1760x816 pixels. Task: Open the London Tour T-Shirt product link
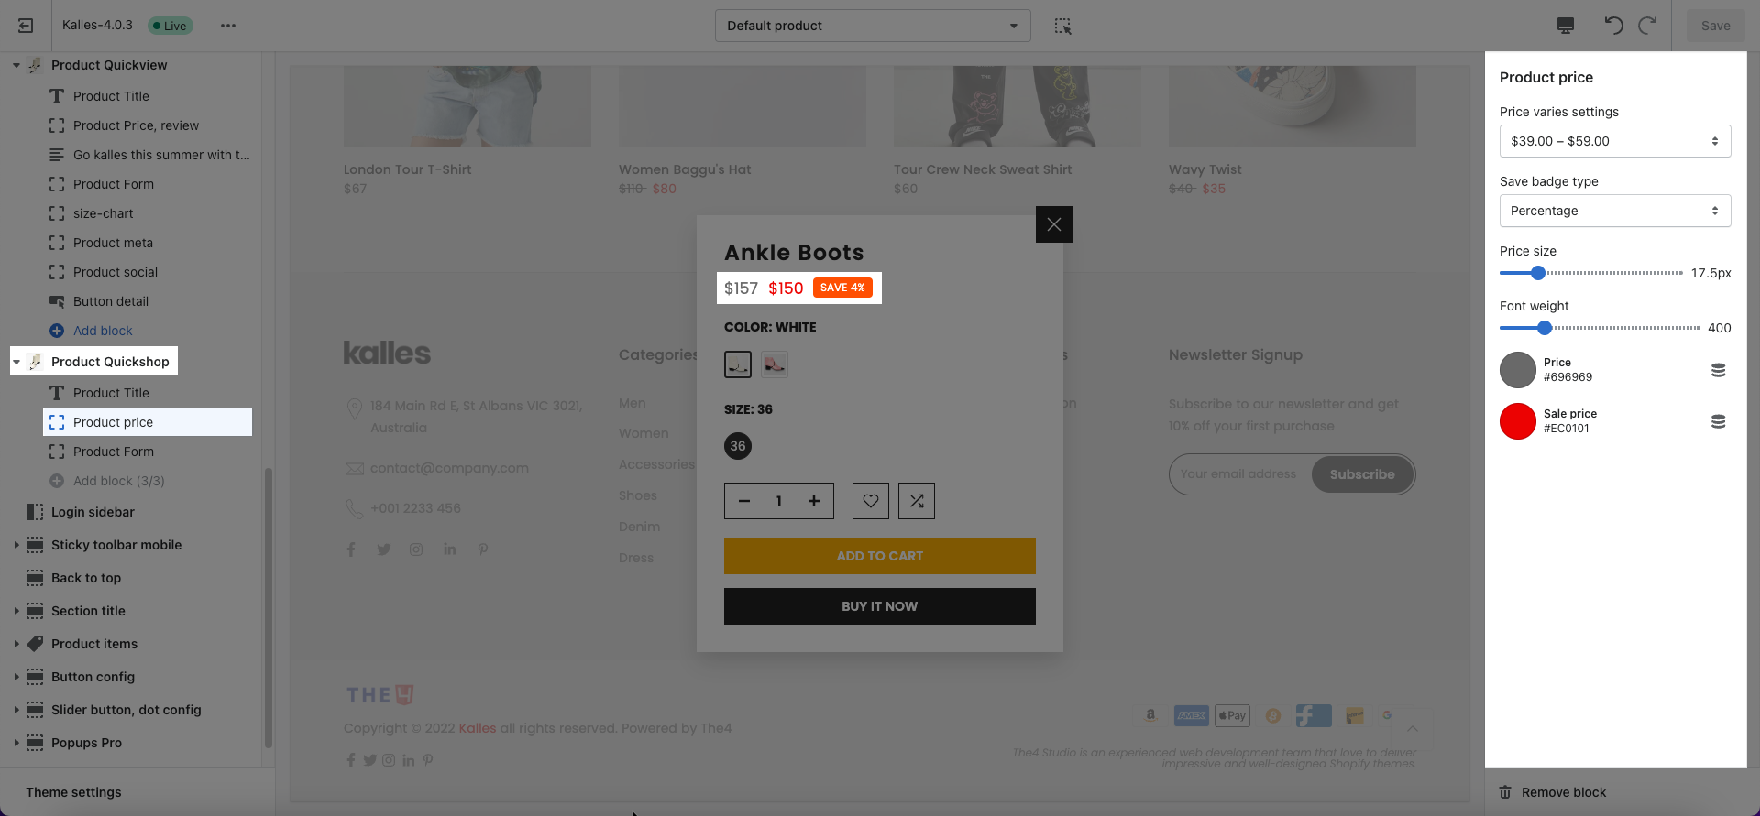point(407,169)
